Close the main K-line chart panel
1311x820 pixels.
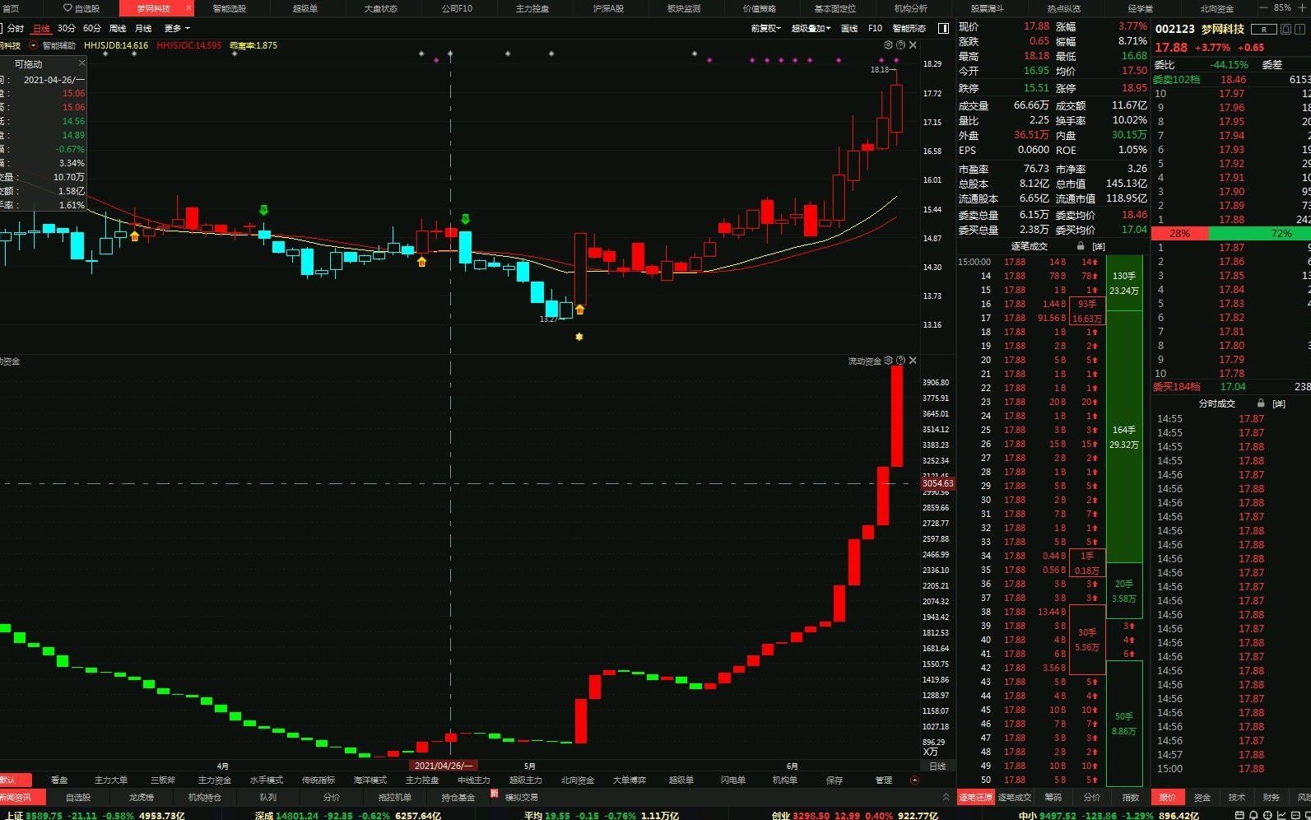913,45
